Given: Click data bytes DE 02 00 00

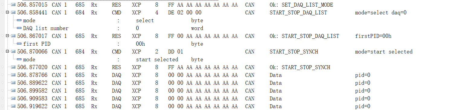Looking at the screenshot, I should (185, 13).
